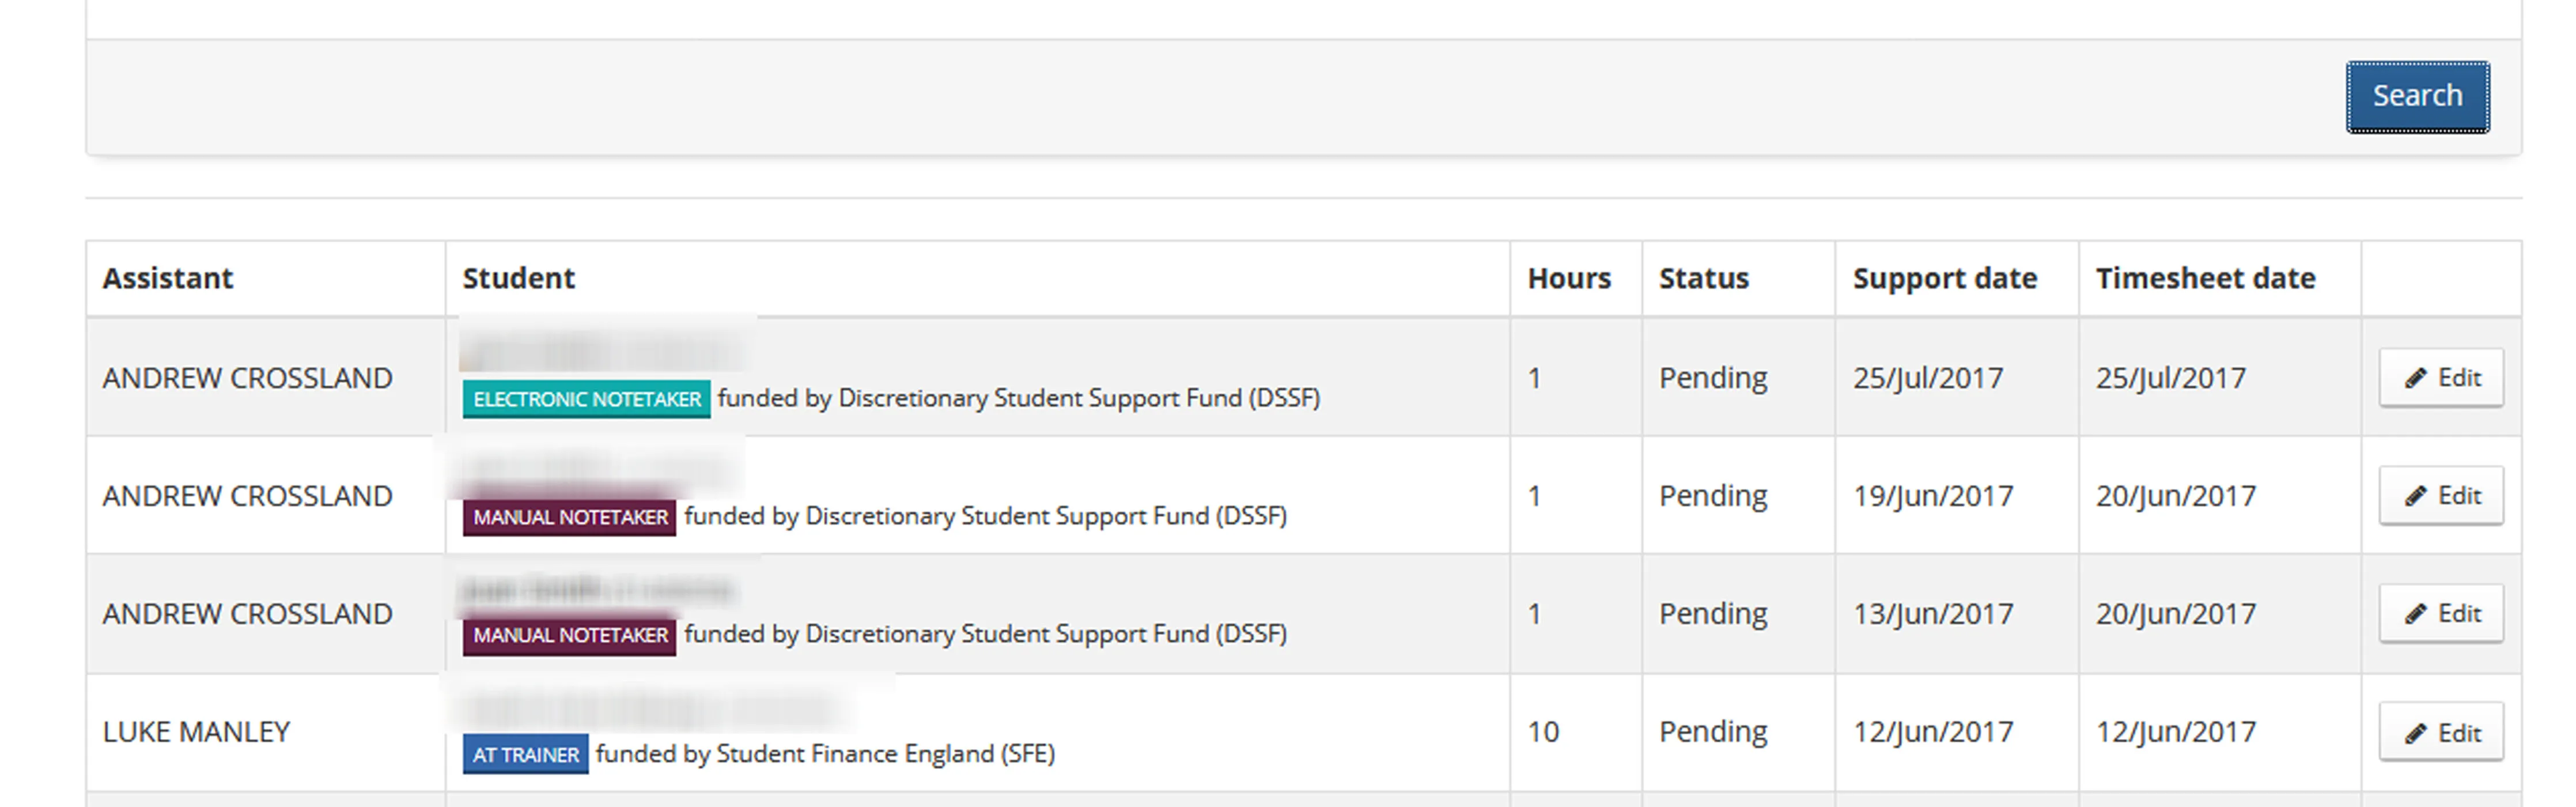Click the AT TRAINER badge on Luke Manley's row
The height and width of the screenshot is (807, 2576).
(525, 754)
